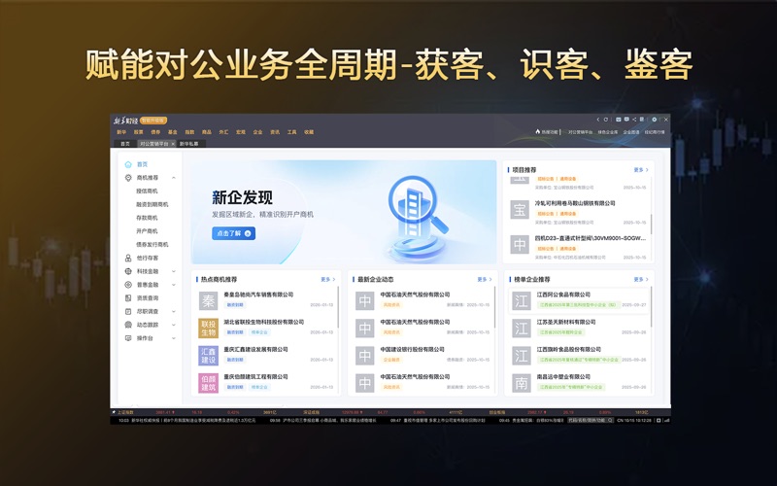Open 湖北省联投生物科技股份有限公司 entry

click(x=268, y=328)
